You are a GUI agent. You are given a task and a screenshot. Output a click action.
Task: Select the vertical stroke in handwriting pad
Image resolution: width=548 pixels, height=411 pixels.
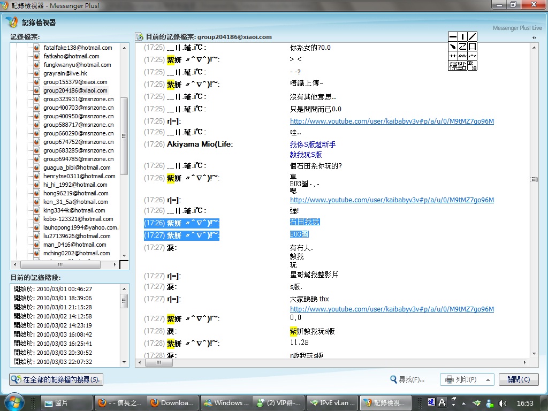462,37
